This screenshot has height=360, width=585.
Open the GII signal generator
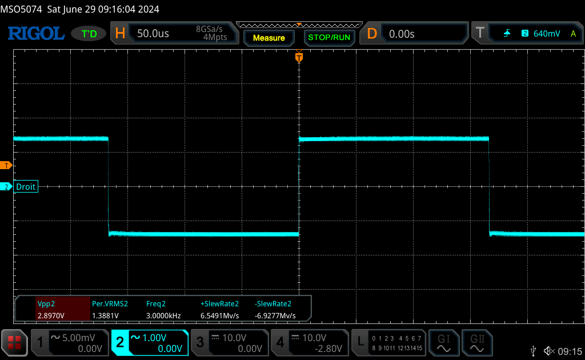(477, 343)
